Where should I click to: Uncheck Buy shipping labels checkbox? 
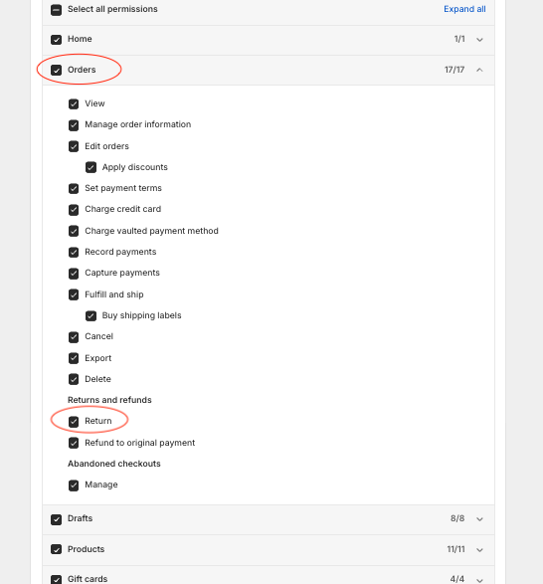90,315
